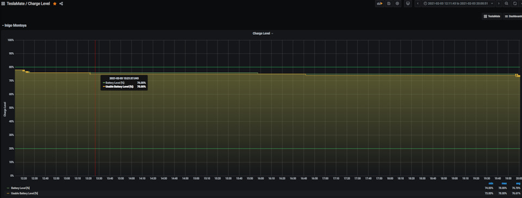Click TeslaMate / Charge Level title
The width and height of the screenshot is (522, 198).
pyautogui.click(x=28, y=4)
